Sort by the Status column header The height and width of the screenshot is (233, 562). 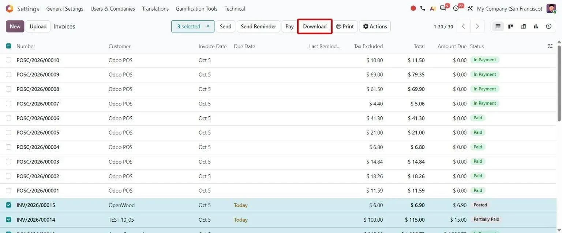pyautogui.click(x=477, y=46)
